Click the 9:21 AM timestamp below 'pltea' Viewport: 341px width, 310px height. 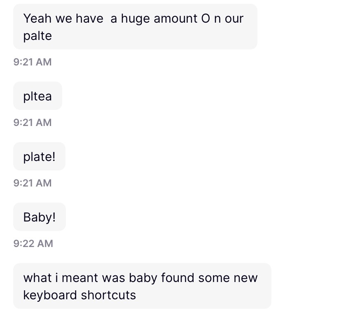pyautogui.click(x=33, y=122)
